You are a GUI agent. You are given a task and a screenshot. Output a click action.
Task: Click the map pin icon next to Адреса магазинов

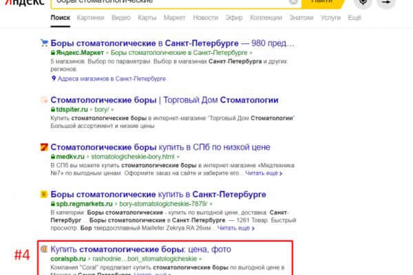(x=54, y=78)
